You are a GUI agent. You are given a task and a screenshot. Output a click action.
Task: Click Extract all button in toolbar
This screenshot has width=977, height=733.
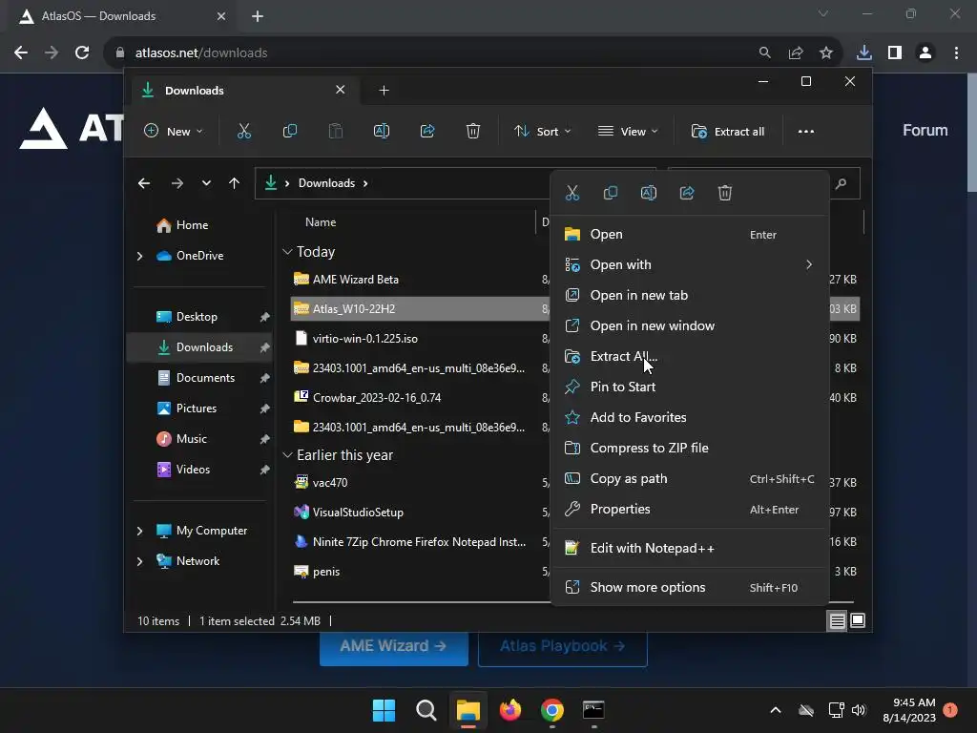pyautogui.click(x=728, y=132)
